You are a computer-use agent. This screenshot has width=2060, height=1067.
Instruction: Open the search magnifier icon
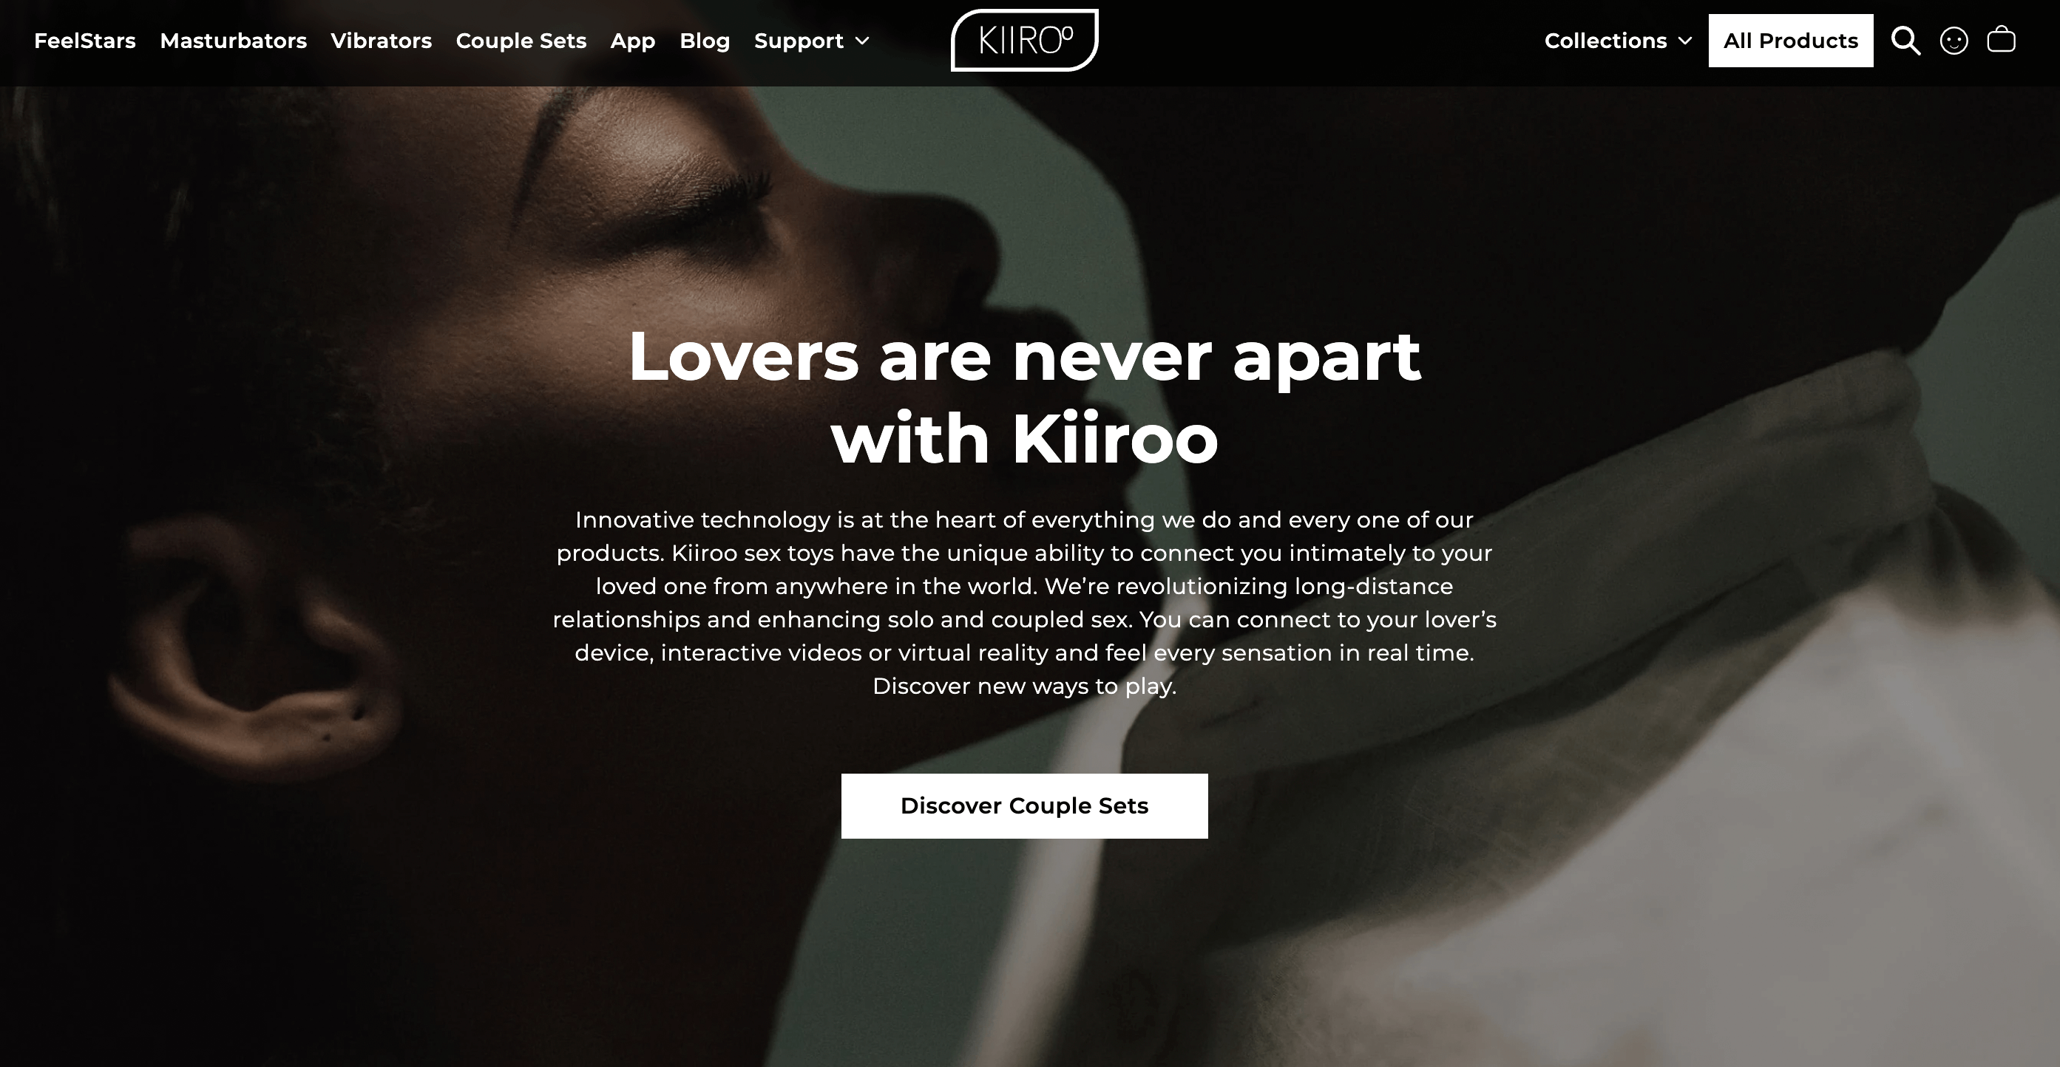(x=1905, y=41)
